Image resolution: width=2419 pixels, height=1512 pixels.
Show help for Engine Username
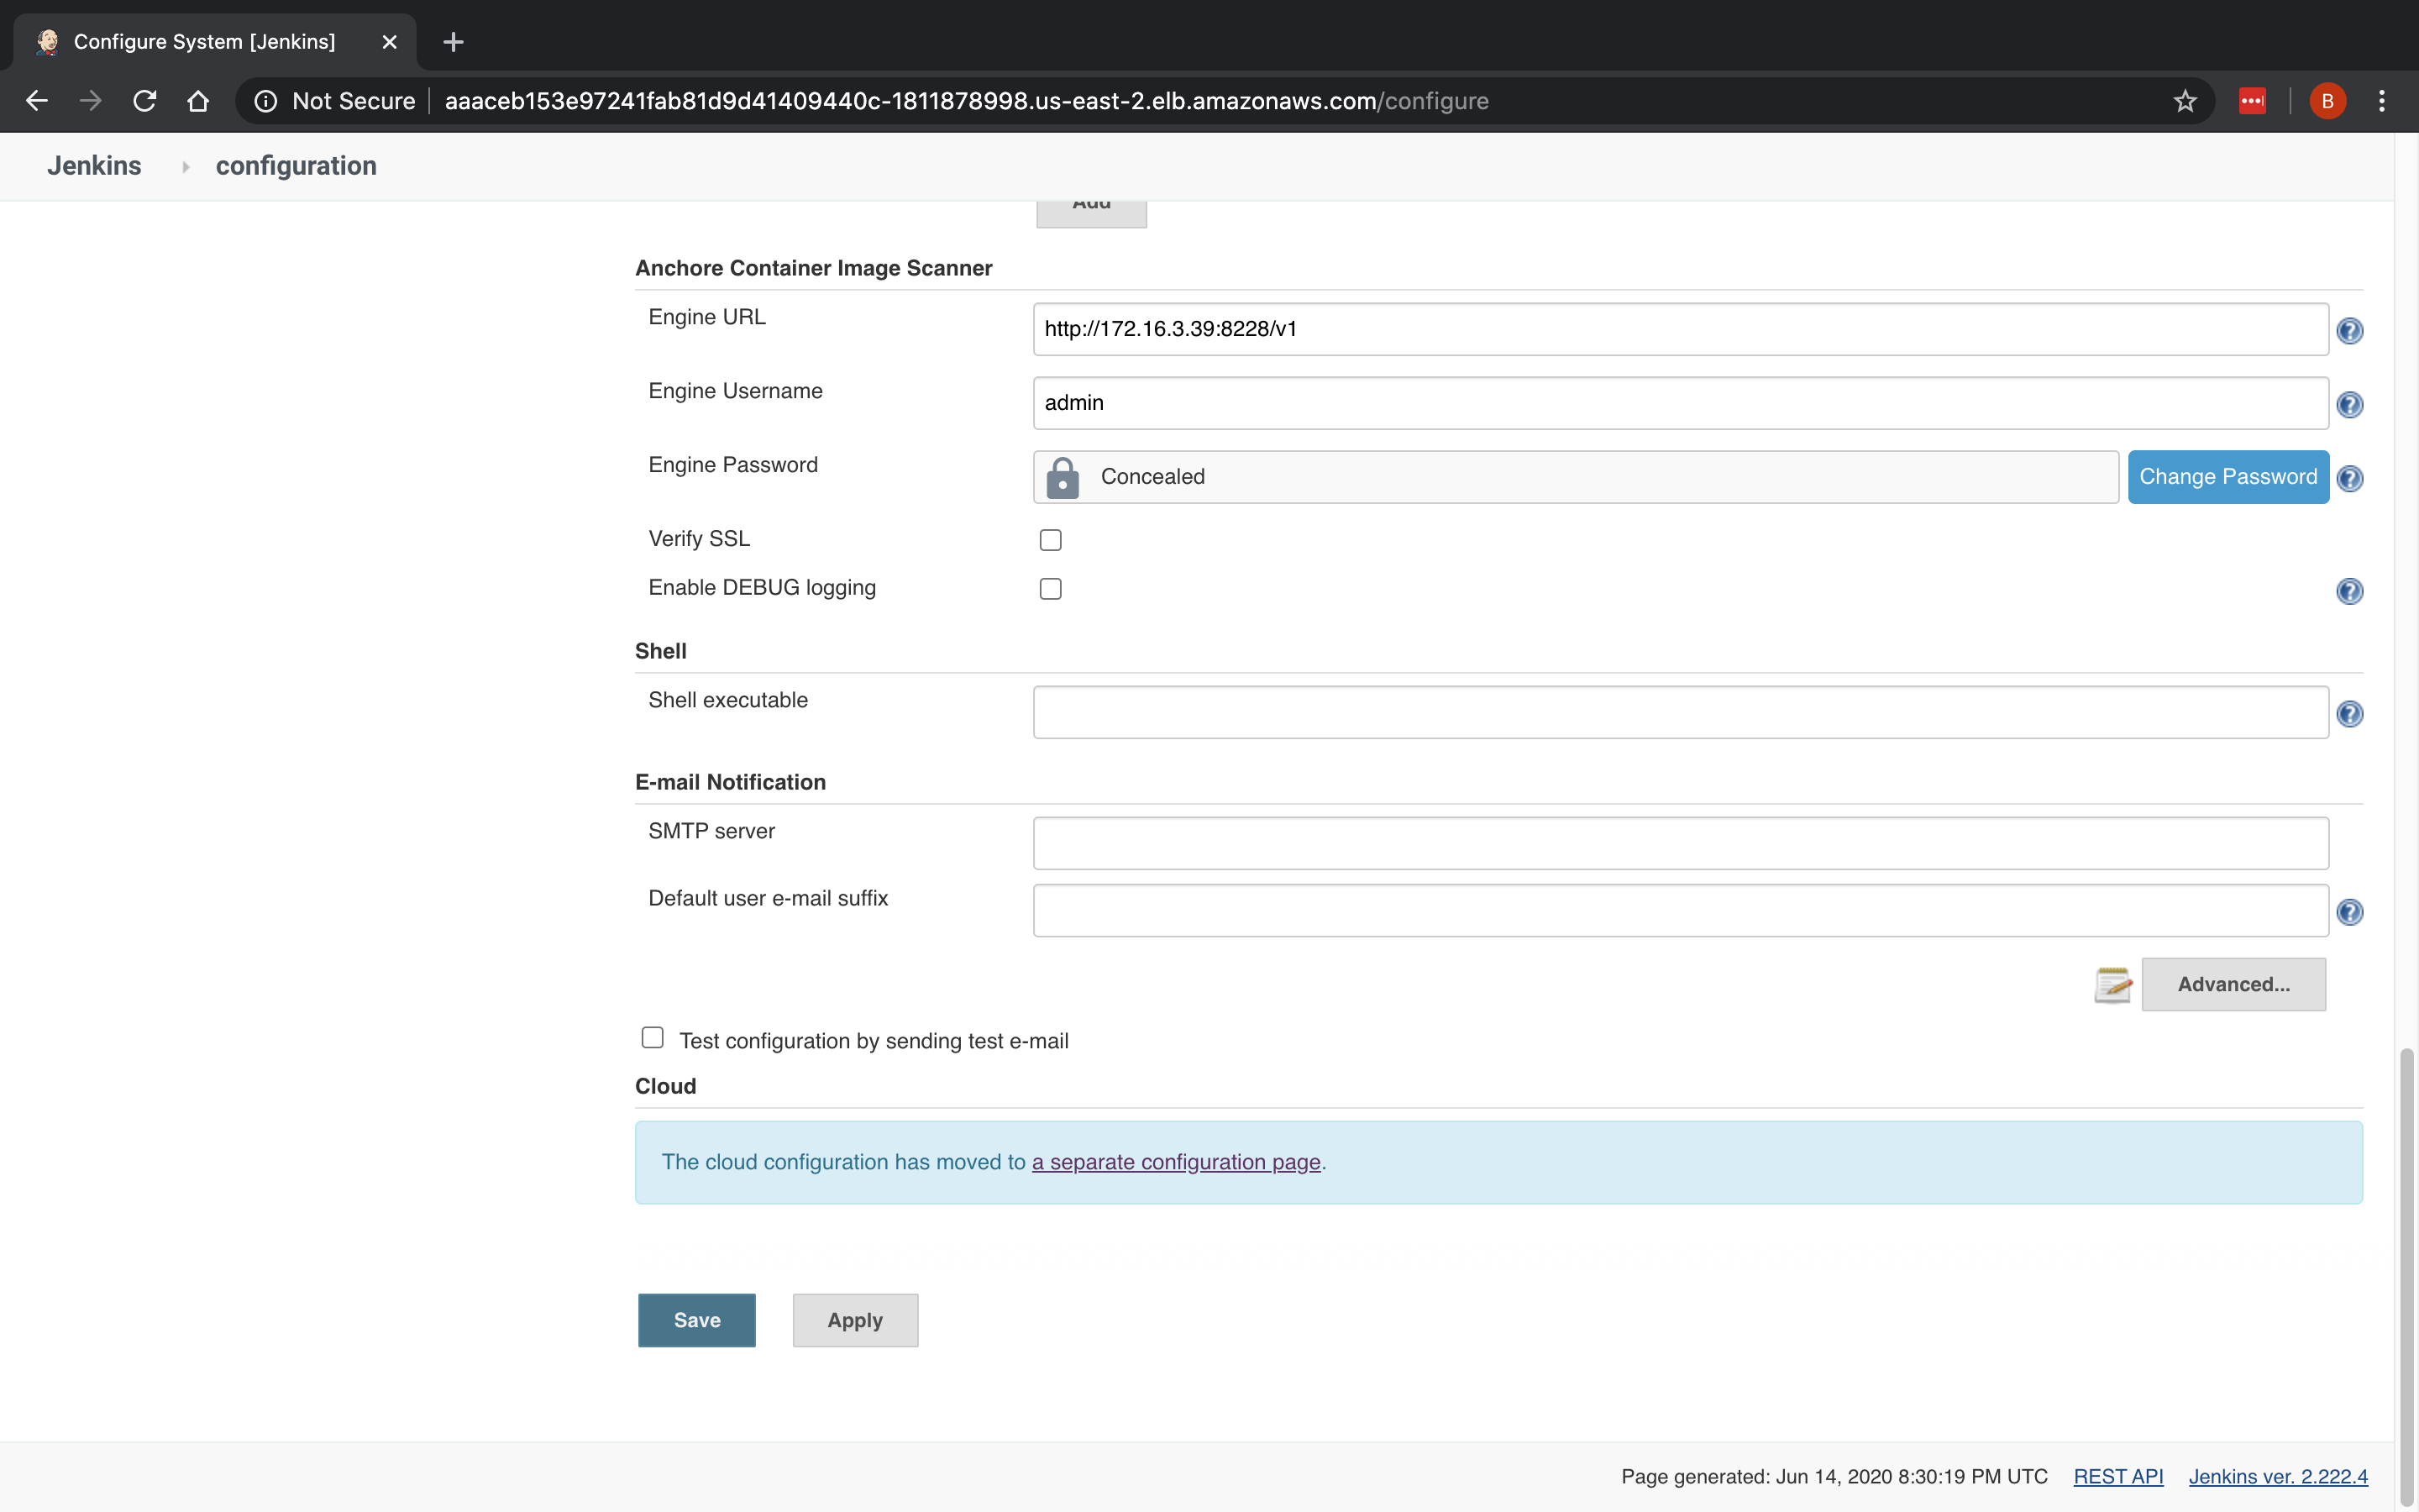pyautogui.click(x=2350, y=404)
